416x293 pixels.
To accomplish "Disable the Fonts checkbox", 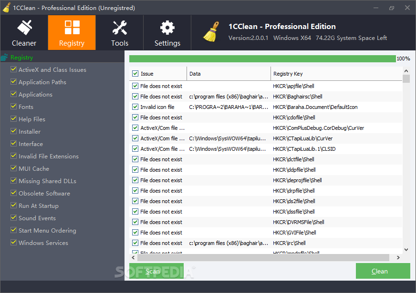I will click(x=13, y=106).
